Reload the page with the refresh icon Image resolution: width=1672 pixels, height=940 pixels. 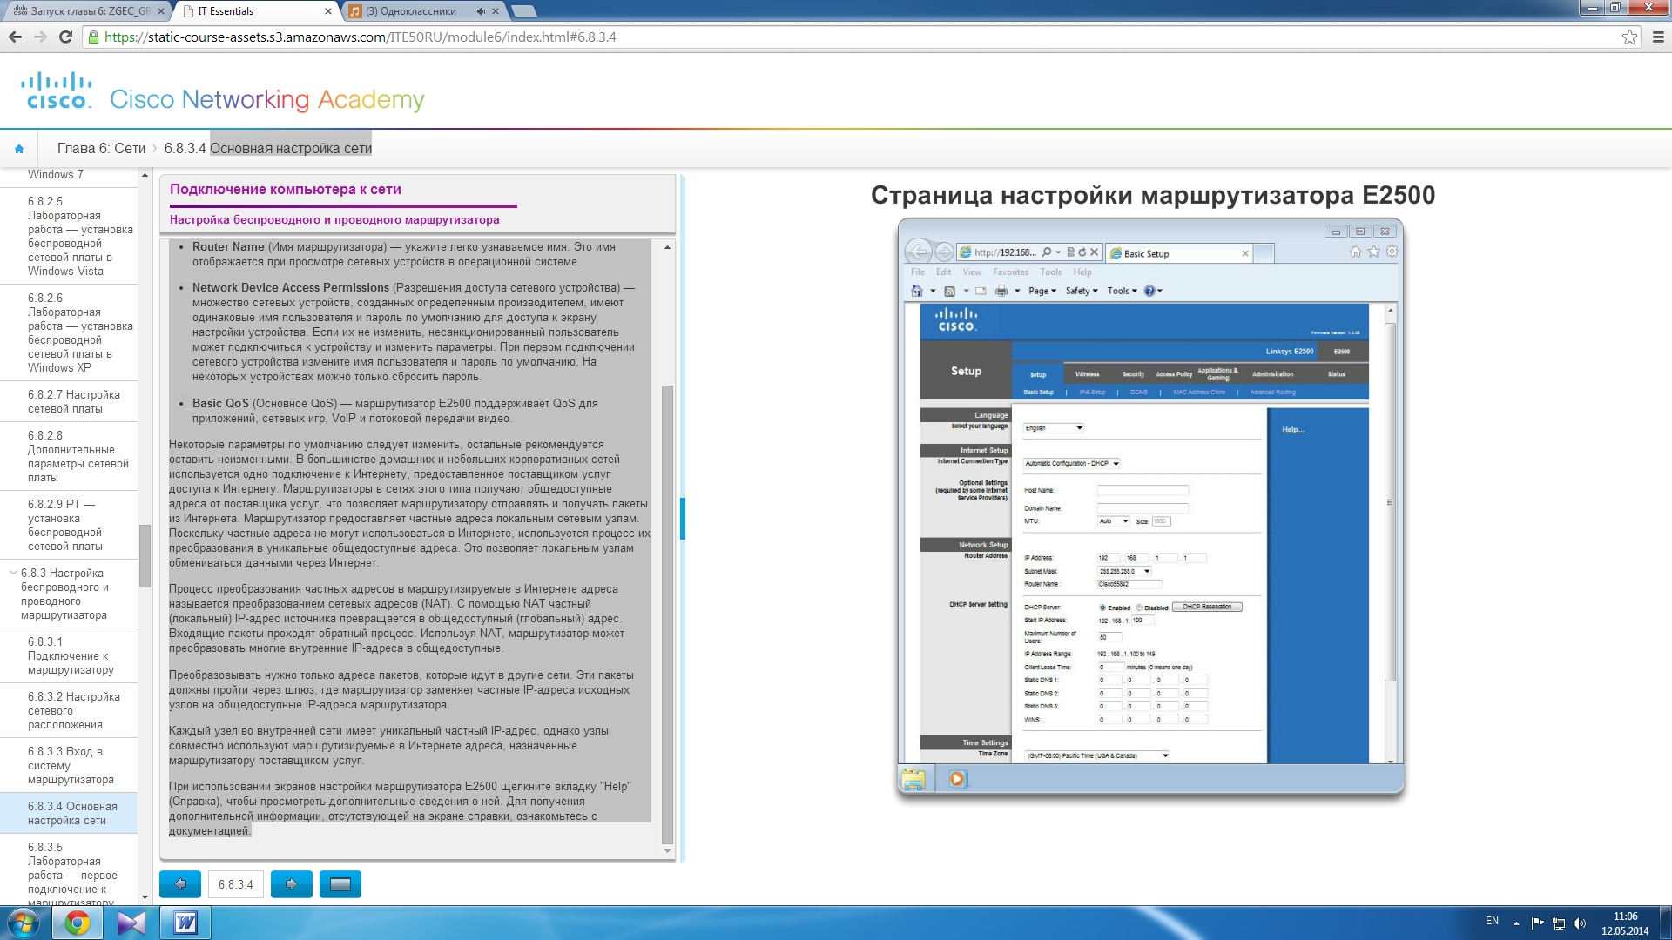(x=65, y=37)
